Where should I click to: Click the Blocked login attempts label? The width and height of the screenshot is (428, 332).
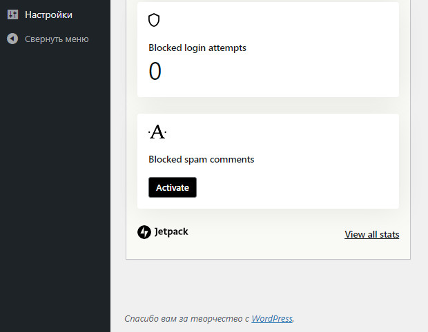coord(197,48)
